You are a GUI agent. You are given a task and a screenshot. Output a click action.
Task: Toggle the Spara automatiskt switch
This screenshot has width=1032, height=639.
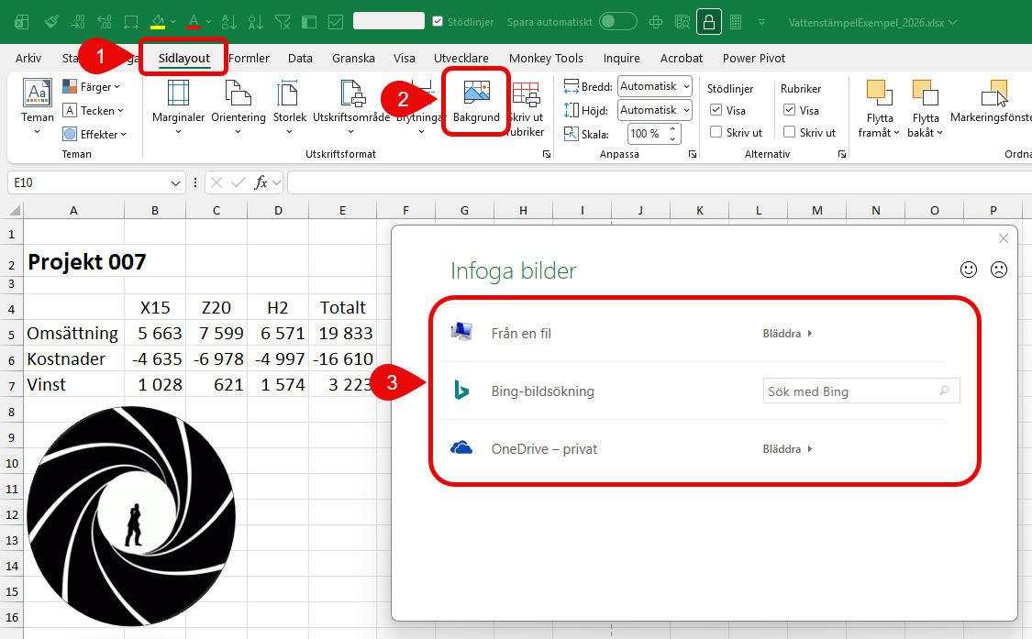617,21
